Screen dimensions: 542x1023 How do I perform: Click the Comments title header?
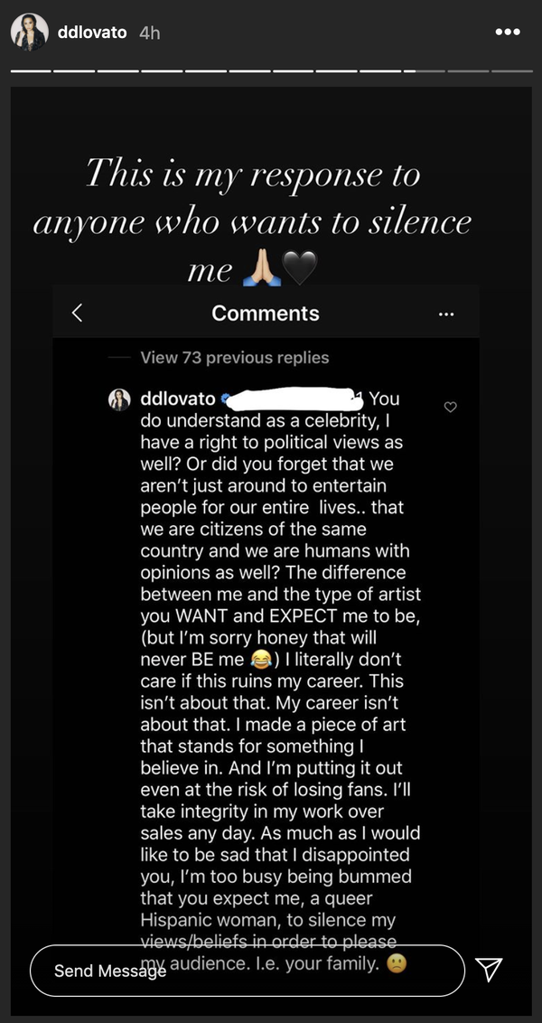(x=265, y=313)
